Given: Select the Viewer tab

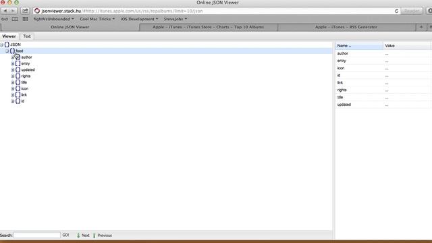Looking at the screenshot, I should [9, 36].
